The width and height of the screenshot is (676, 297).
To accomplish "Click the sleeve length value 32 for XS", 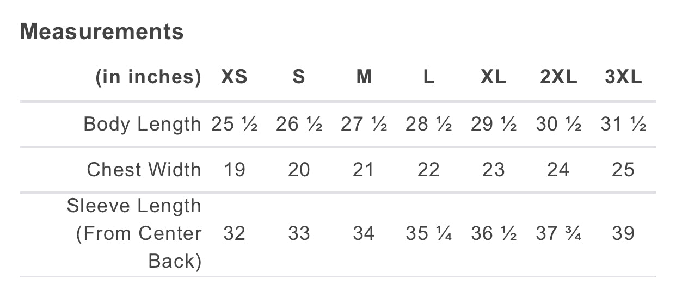I will pos(234,233).
